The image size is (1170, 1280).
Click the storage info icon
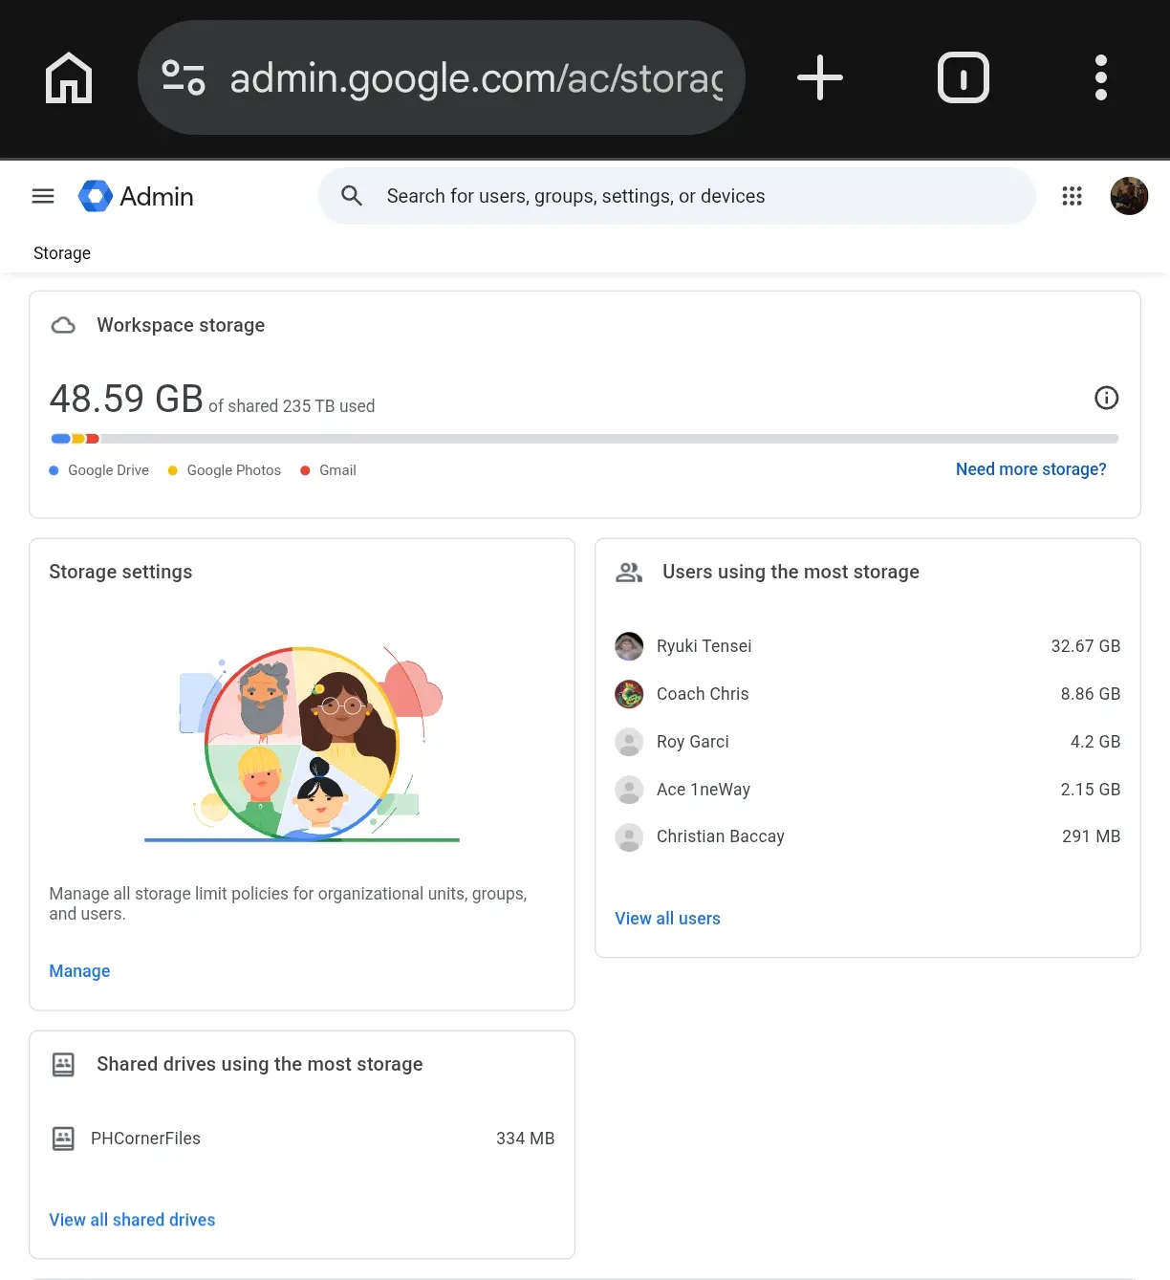pyautogui.click(x=1106, y=398)
